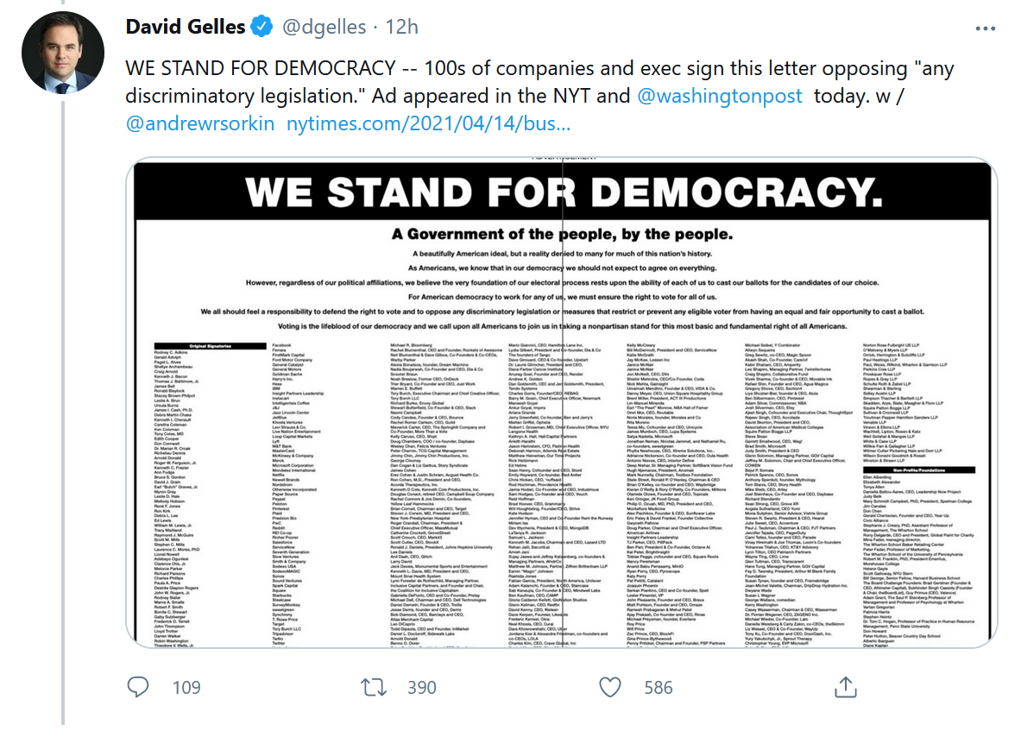
Task: Retweet using the retweet arrows icon
Action: point(374,687)
